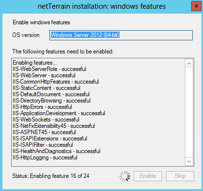Click the Enable button
The image size is (203, 191).
click(148, 176)
